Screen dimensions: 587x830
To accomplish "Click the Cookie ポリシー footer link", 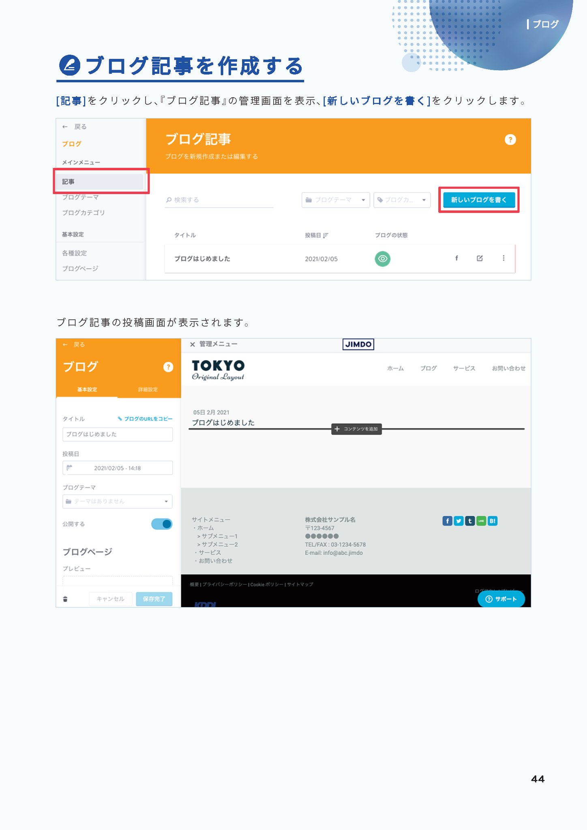I will (267, 584).
